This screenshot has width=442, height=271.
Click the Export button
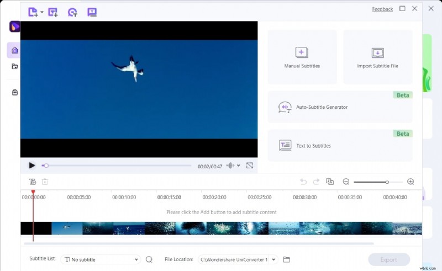pyautogui.click(x=389, y=259)
